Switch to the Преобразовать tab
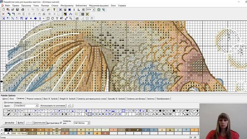This screenshot has height=139, width=247. [x=163, y=99]
